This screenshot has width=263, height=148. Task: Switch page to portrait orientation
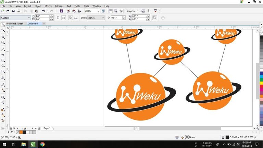pyautogui.click(x=58, y=18)
